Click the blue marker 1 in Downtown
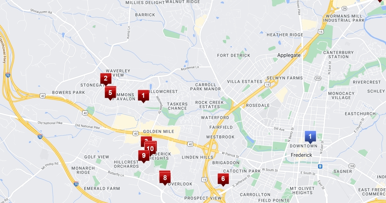This screenshot has height=203, width=386. [310, 137]
